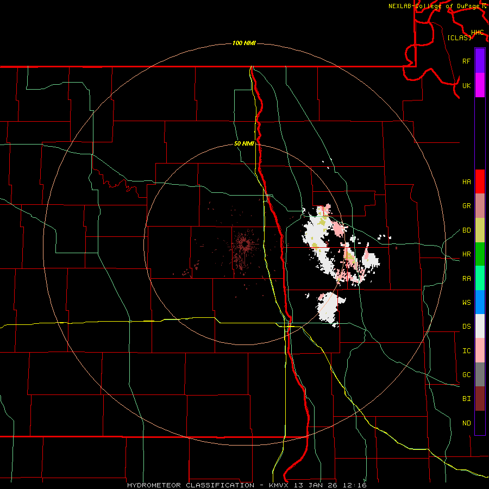
Task: Click the 'IC' legend label
Action: 466,351
